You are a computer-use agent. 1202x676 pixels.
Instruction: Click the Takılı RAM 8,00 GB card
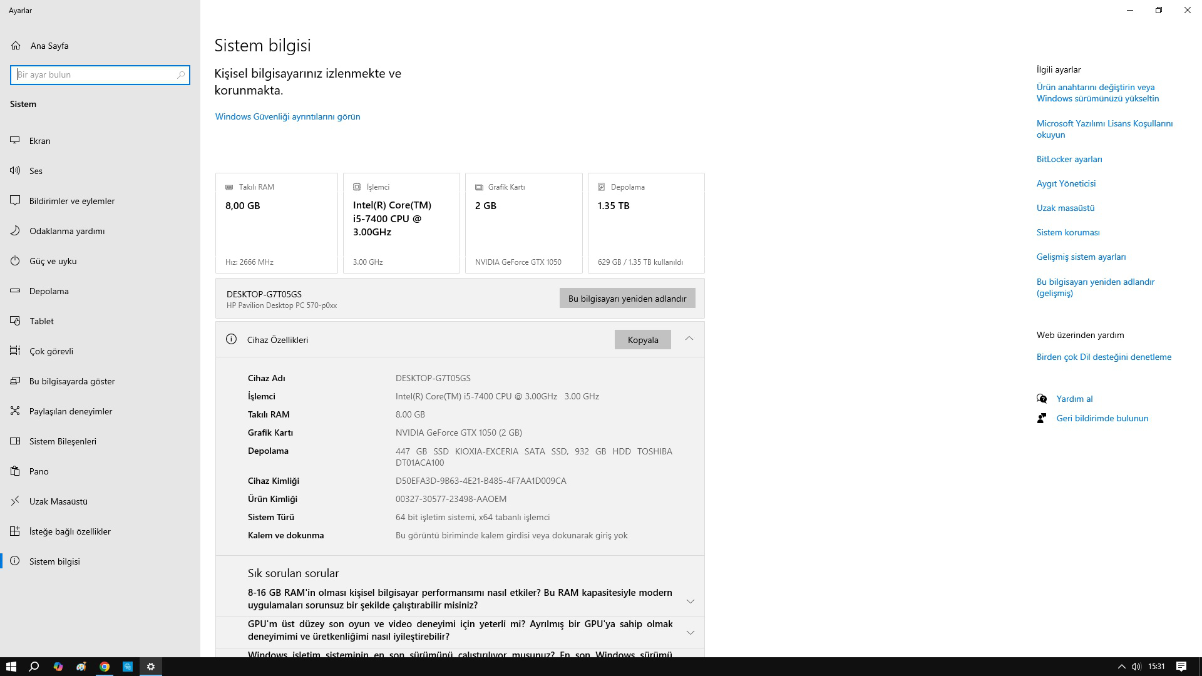point(276,223)
